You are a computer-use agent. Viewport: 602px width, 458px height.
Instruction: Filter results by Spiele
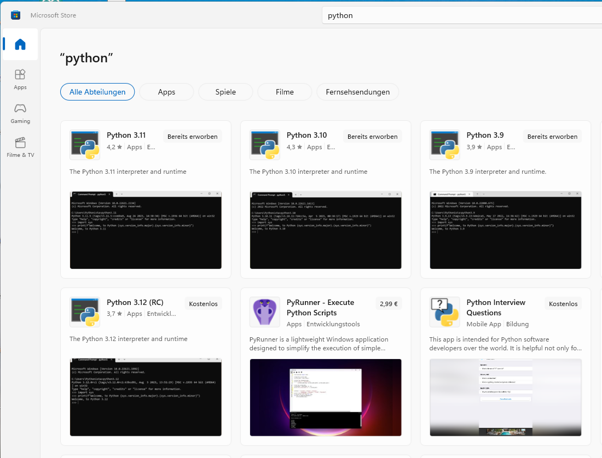pos(225,92)
